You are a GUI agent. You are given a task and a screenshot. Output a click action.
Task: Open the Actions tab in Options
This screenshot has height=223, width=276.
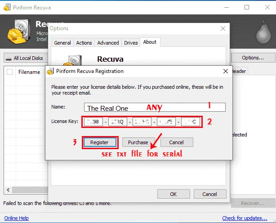pos(84,43)
